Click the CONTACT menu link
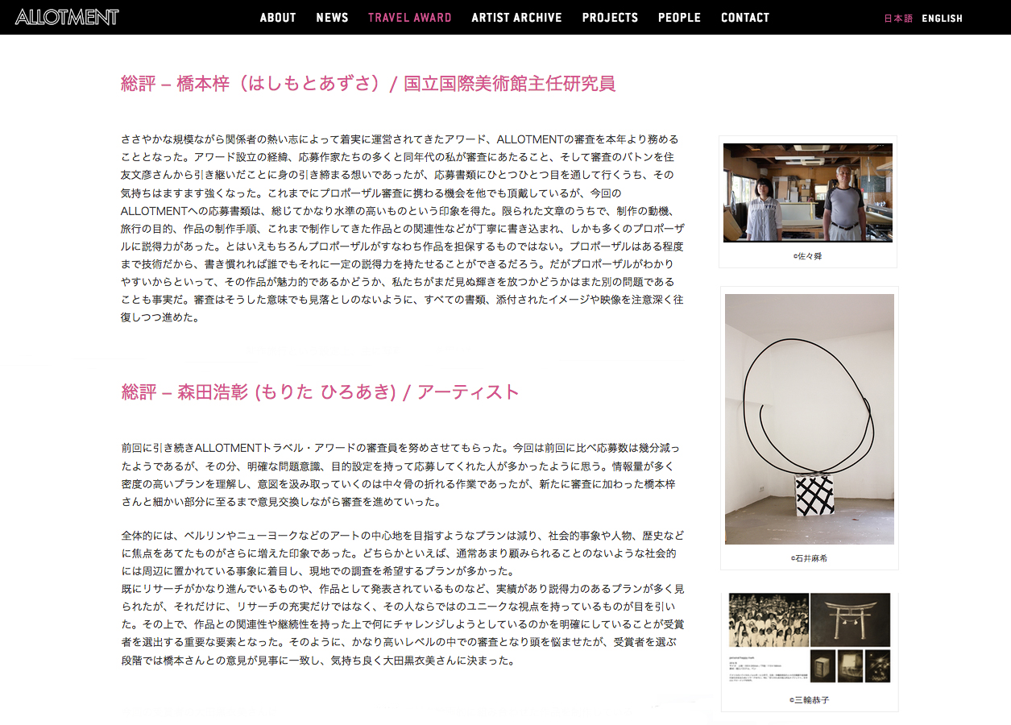 [x=745, y=18]
